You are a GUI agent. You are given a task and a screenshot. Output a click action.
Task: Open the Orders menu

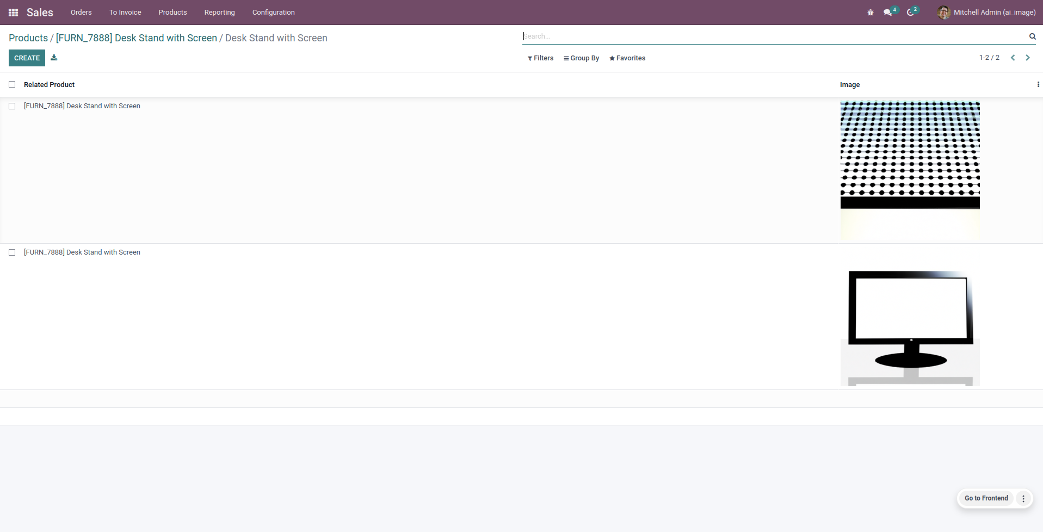pos(81,13)
